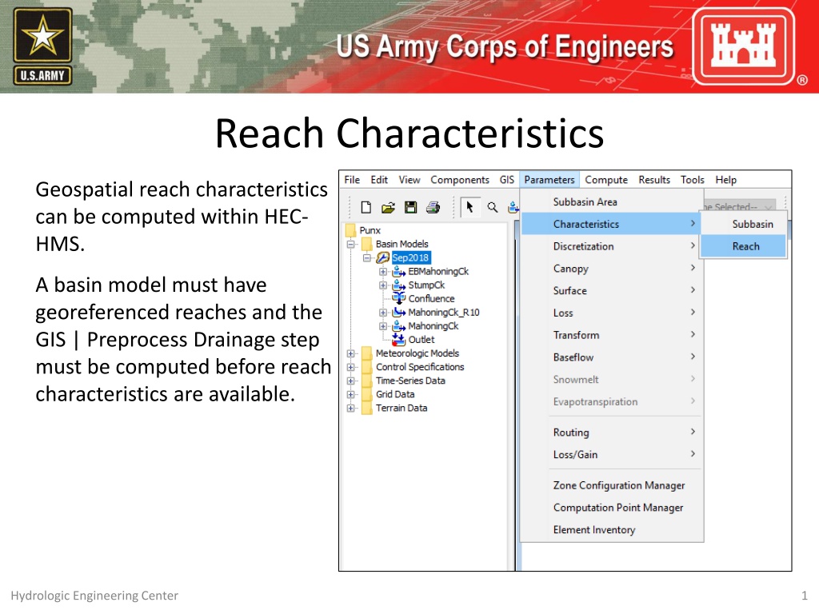Image resolution: width=819 pixels, height=614 pixels.
Task: Select Control Specifications in tree
Action: (420, 367)
